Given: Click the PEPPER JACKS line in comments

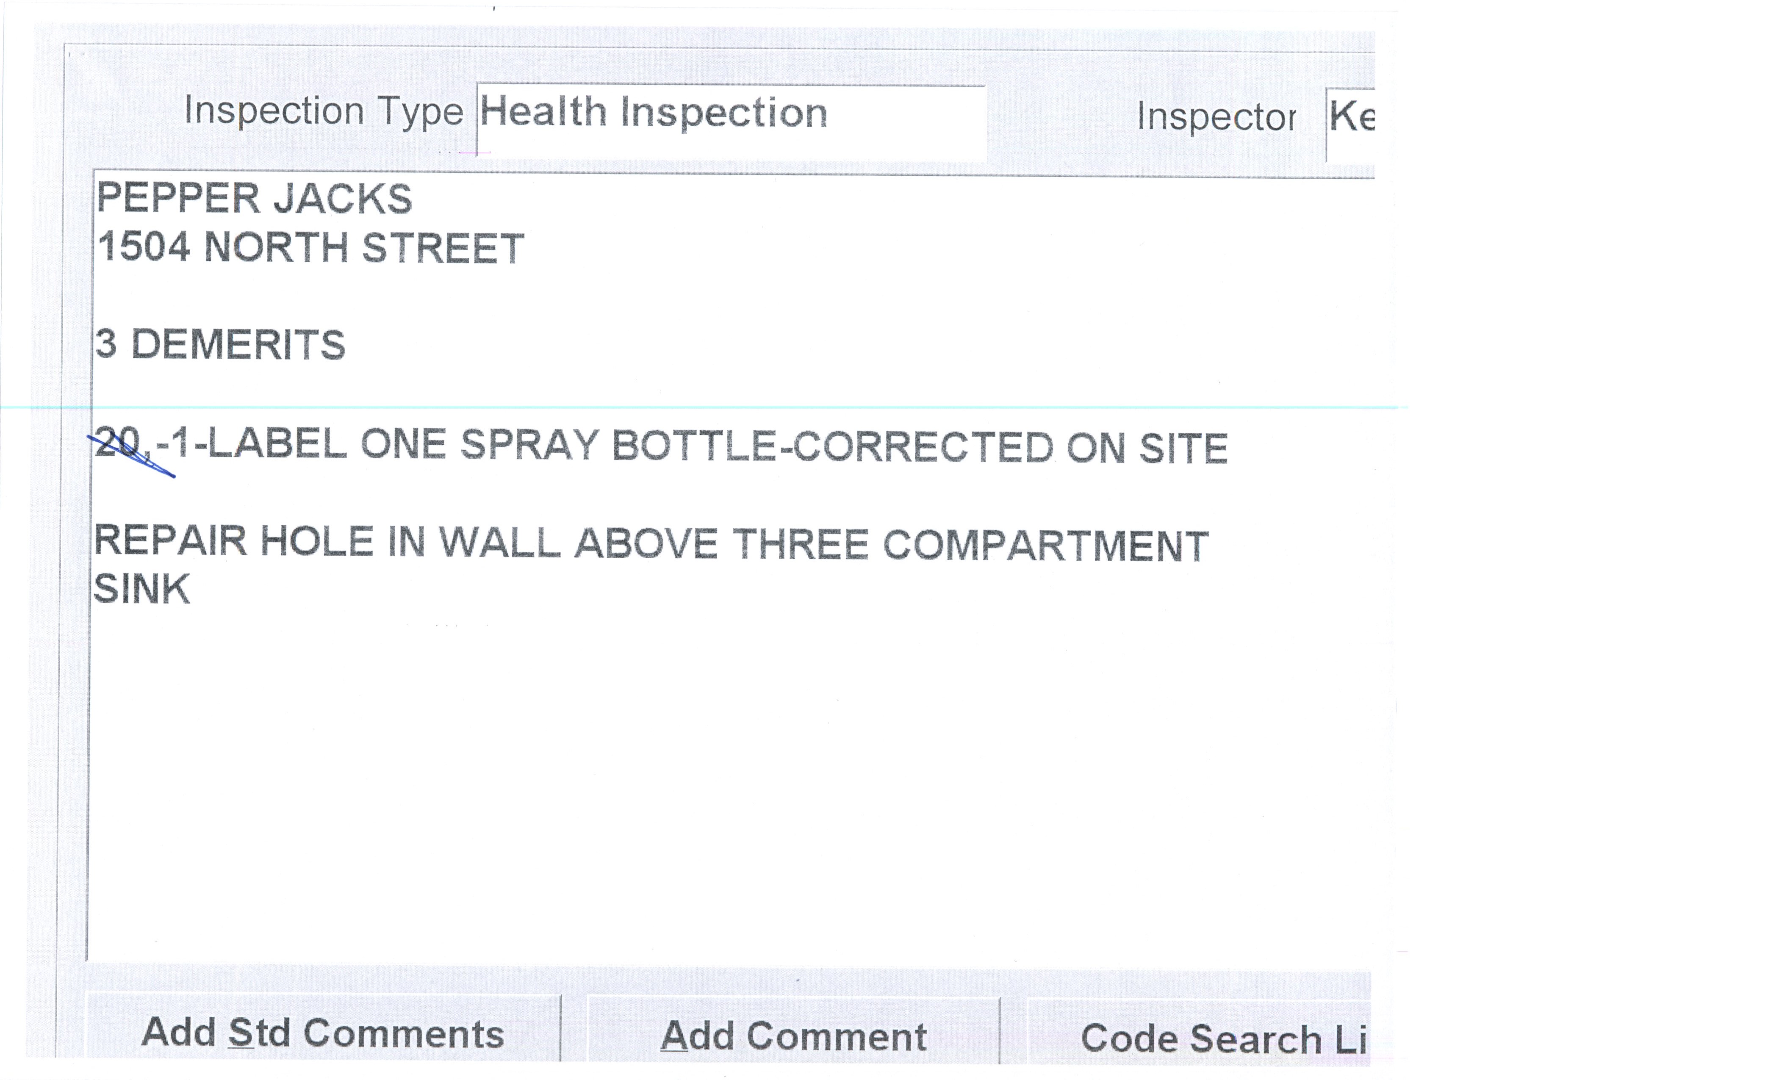Looking at the screenshot, I should pos(254,199).
